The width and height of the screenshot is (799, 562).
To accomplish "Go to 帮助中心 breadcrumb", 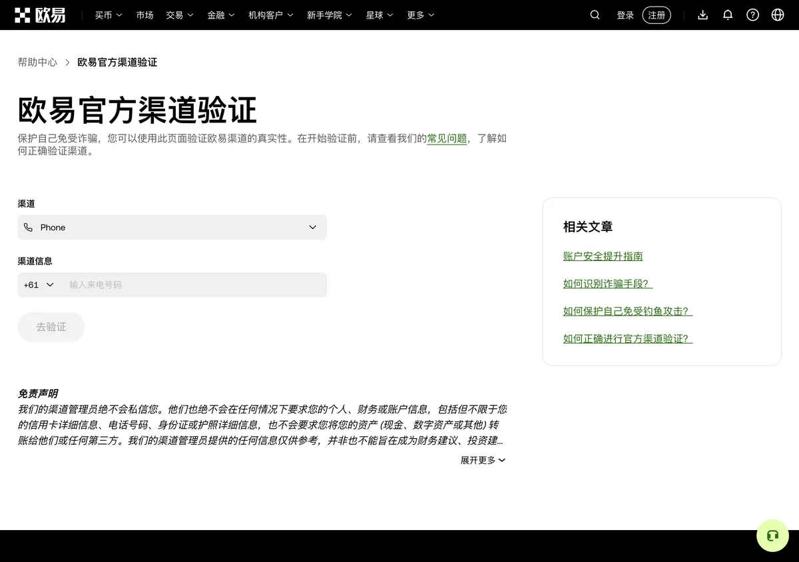I will pos(37,62).
